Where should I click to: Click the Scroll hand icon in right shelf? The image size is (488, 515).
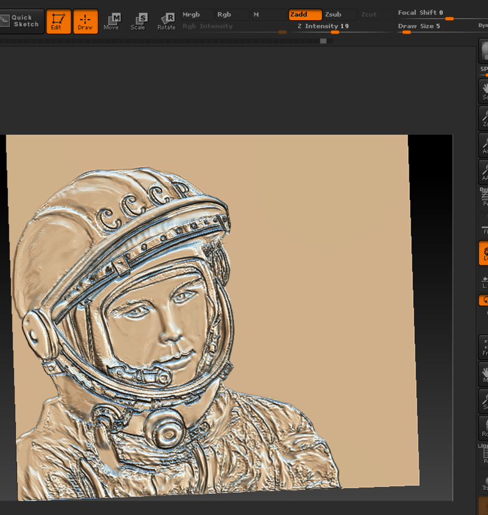pyautogui.click(x=484, y=91)
